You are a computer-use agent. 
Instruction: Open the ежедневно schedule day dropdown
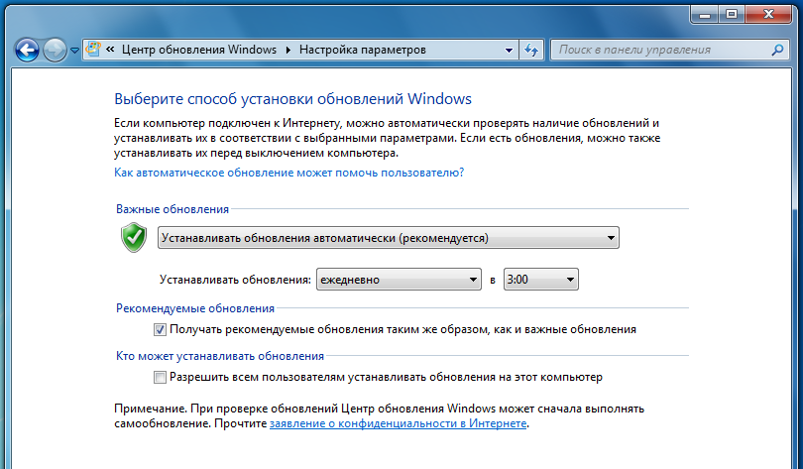coord(399,280)
